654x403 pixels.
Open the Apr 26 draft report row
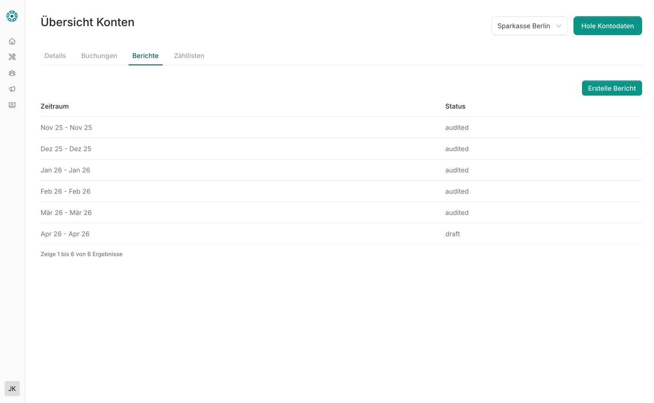65,234
